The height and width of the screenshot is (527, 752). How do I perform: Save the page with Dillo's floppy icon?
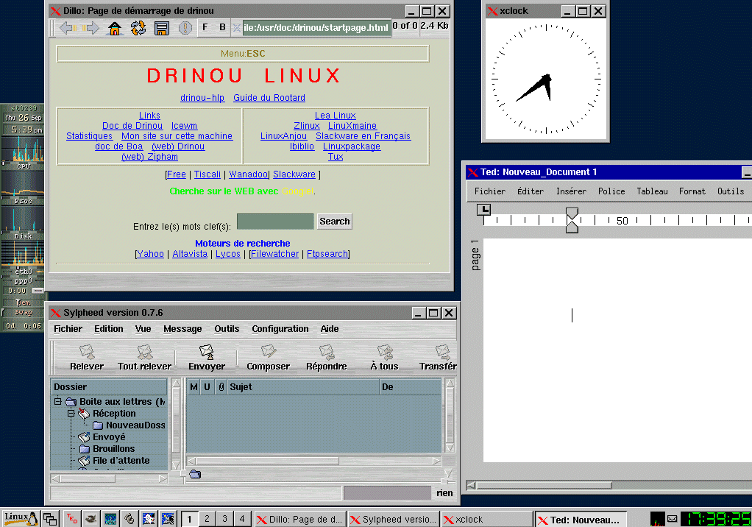point(162,28)
